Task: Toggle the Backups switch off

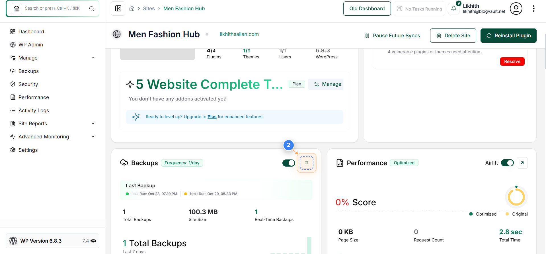Action: pos(289,163)
